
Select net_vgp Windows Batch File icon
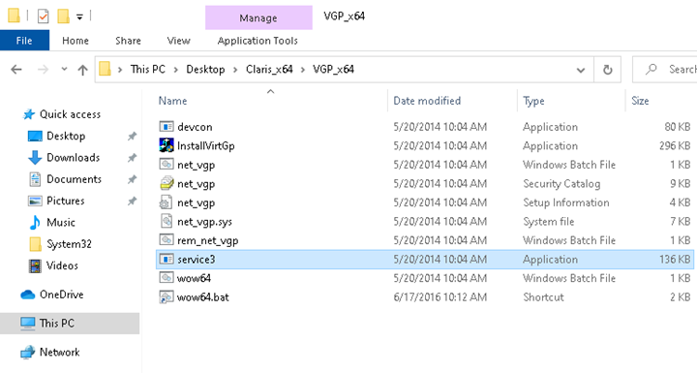[x=167, y=165]
